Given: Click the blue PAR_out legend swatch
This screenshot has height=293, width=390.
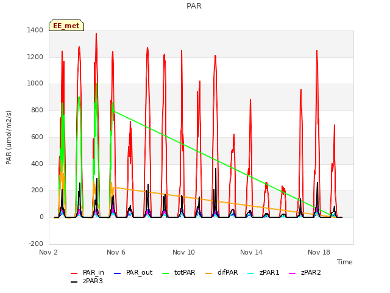Looking at the screenshot, I should tap(117, 273).
